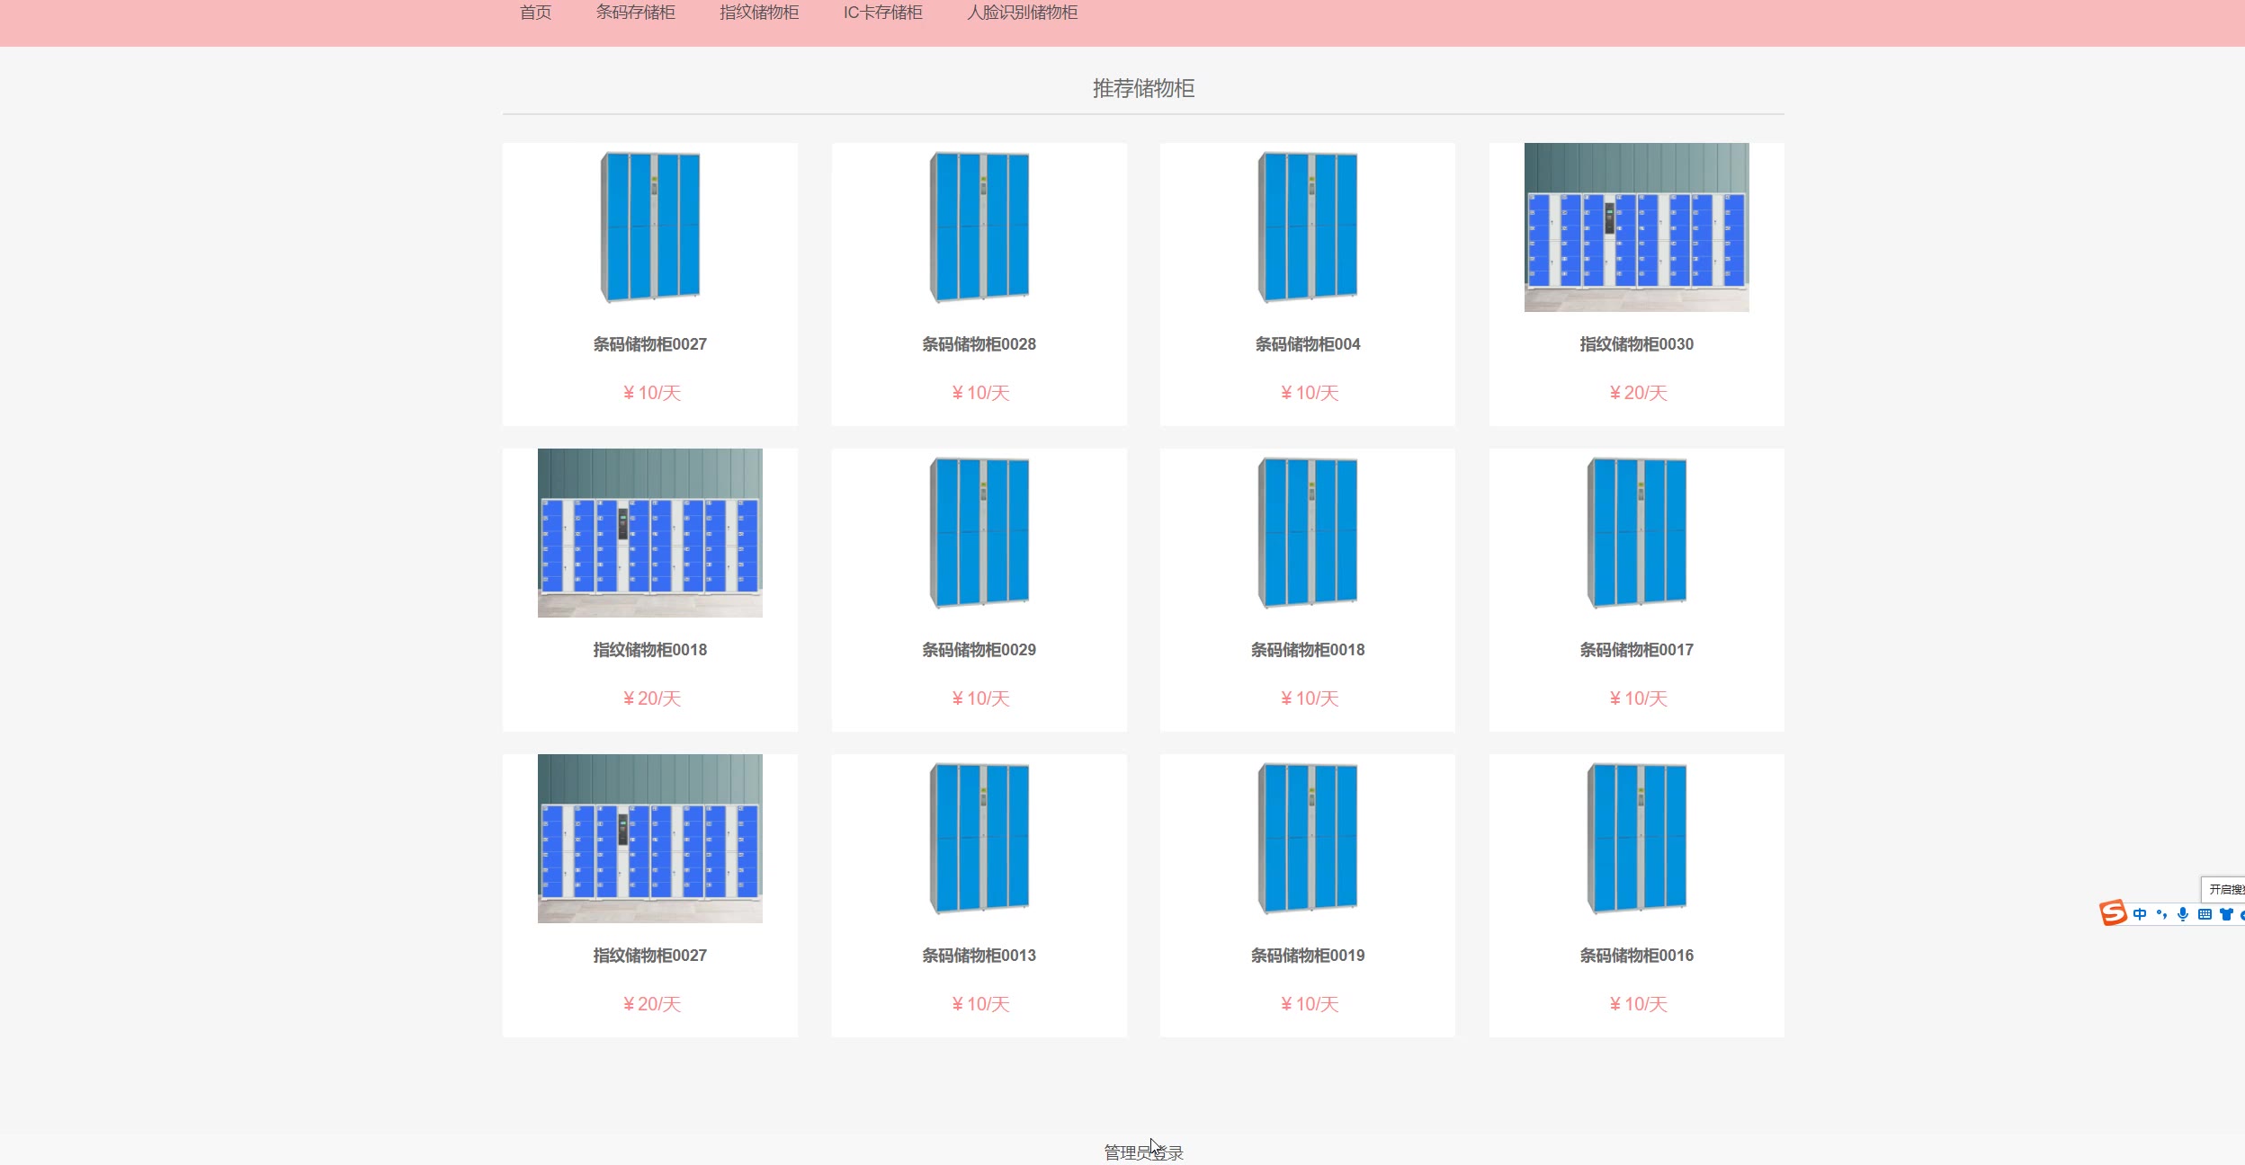Screen dimensions: 2245x1165
Task: Click the 指纹储物柜0027 locker photo
Action: point(649,839)
